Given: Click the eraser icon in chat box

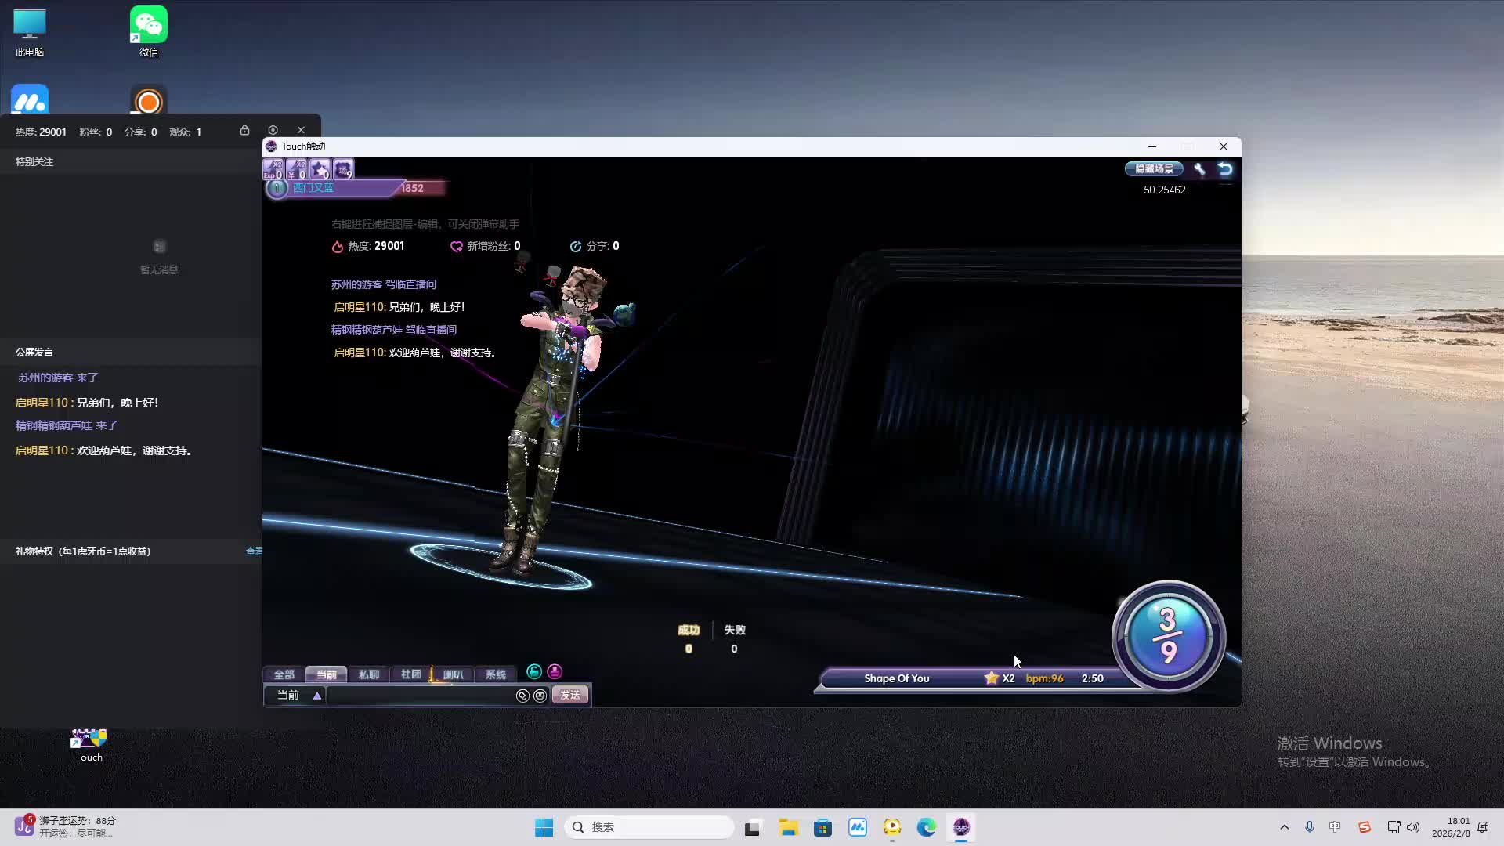Looking at the screenshot, I should click(x=522, y=696).
